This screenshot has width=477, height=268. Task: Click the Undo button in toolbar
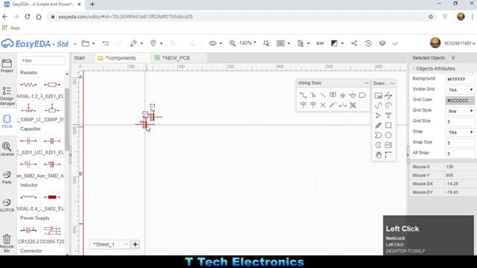tap(105, 43)
